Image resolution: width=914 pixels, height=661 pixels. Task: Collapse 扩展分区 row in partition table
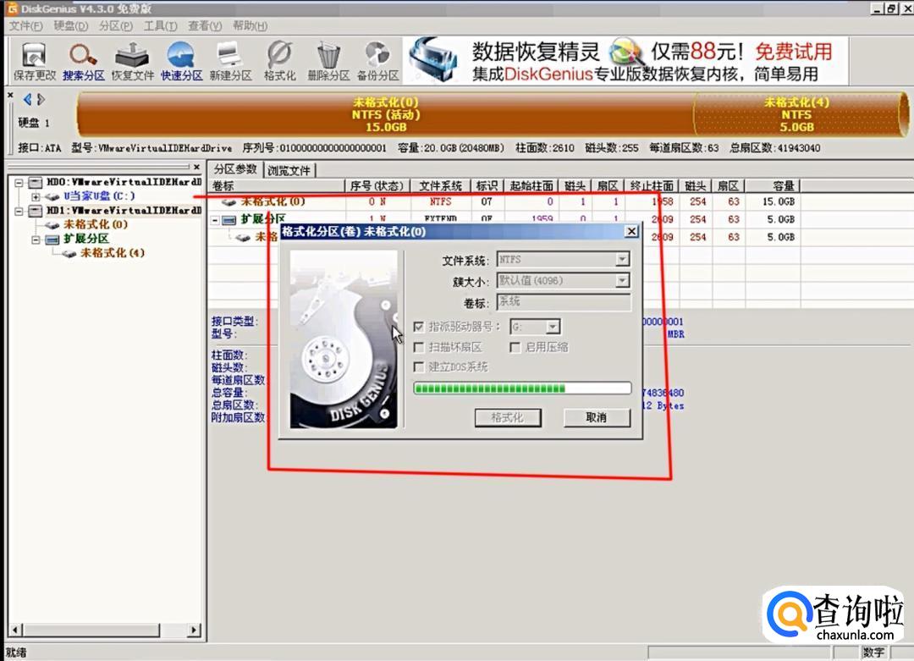[215, 220]
